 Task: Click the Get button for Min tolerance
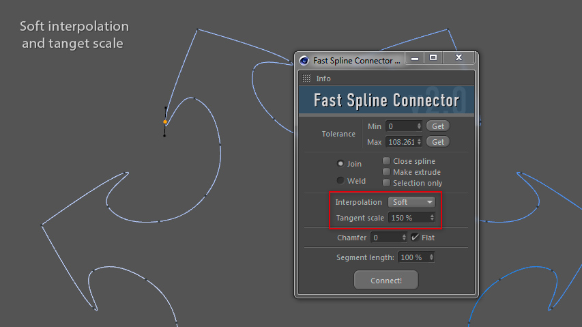(438, 126)
